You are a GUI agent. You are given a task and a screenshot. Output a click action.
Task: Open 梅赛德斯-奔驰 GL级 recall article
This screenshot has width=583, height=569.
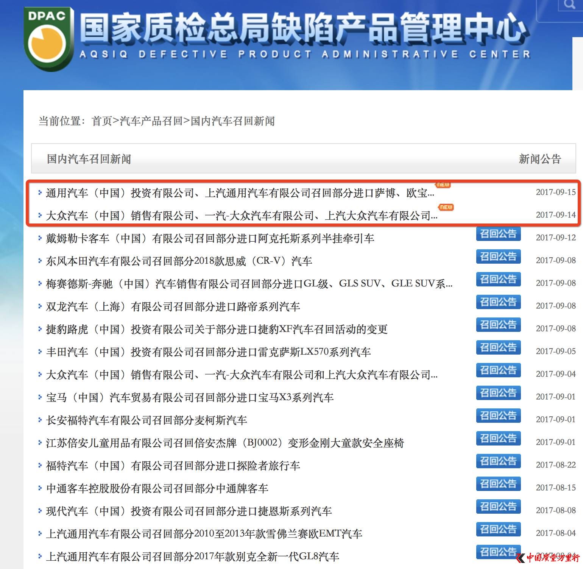coord(249,284)
